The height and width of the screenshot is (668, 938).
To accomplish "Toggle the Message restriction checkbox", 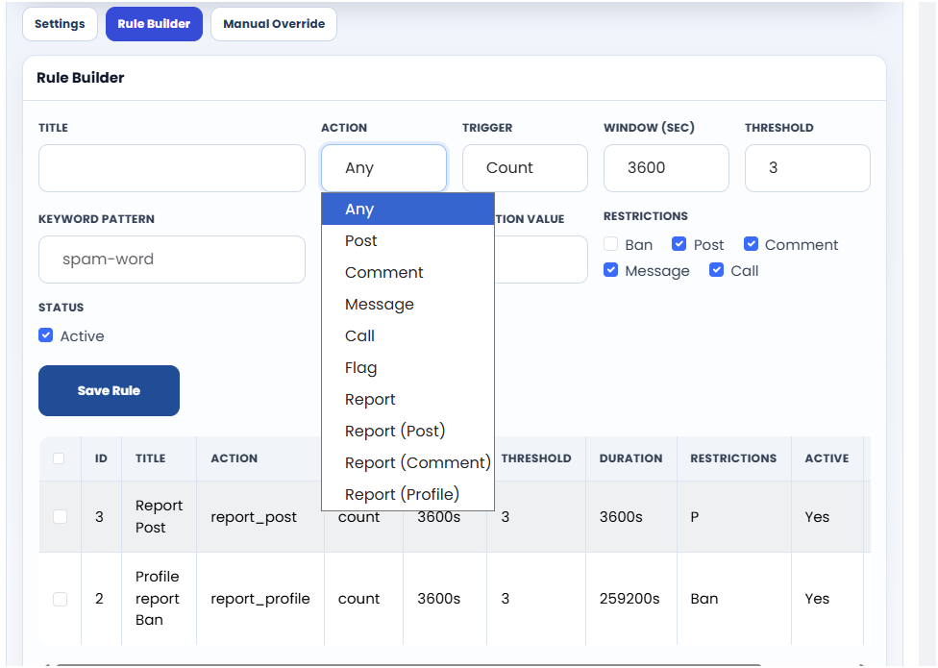I will point(611,271).
